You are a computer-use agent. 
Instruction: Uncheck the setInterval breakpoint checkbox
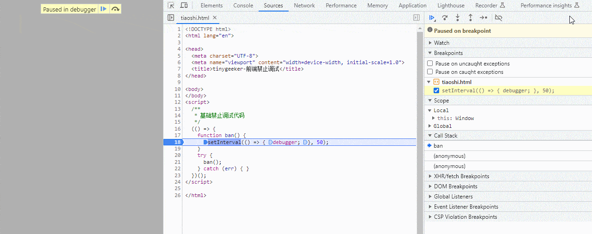coord(436,90)
